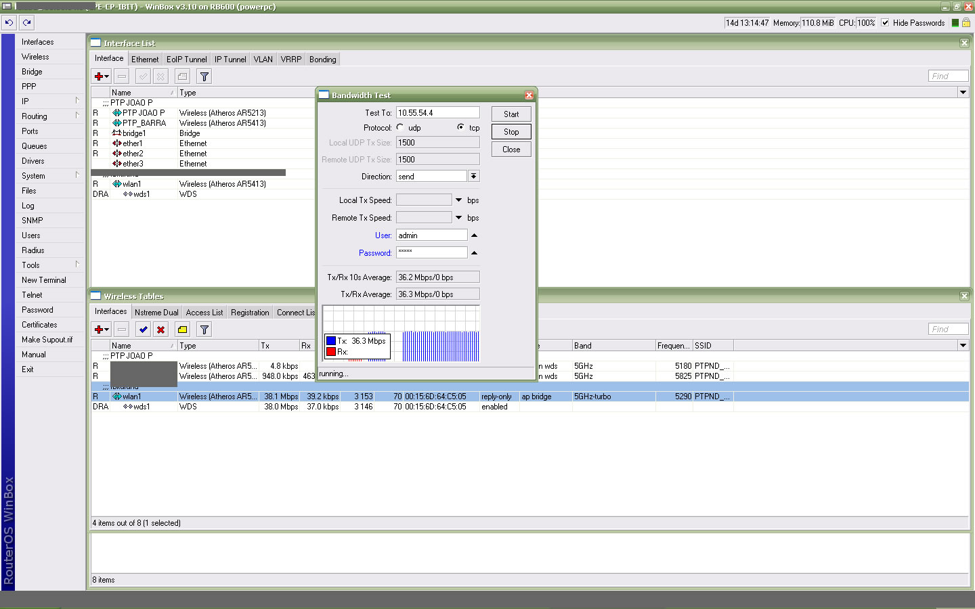Viewport: 975px width, 609px height.
Task: Click the Redo arrow icon in top toolbar
Action: point(27,22)
